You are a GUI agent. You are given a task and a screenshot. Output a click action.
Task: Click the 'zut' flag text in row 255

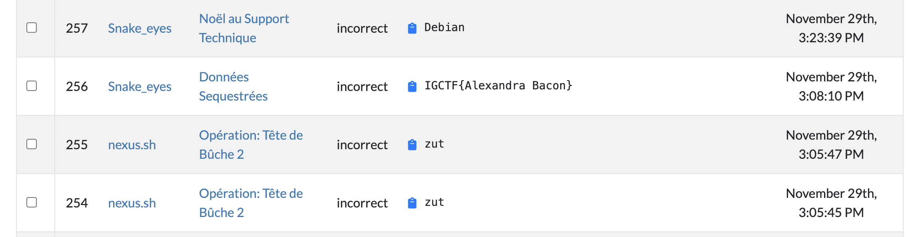(x=434, y=144)
